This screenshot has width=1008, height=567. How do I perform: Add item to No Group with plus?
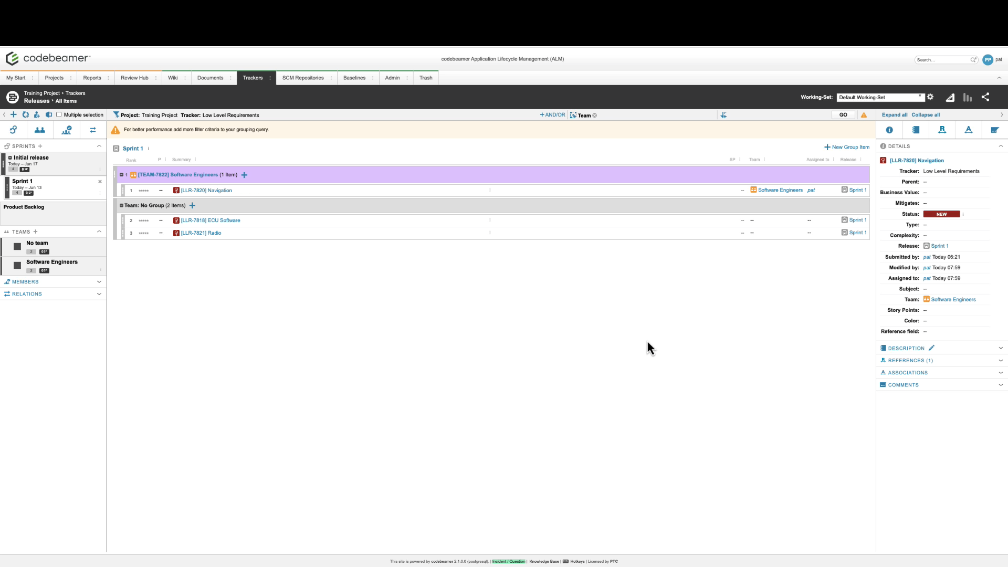click(192, 205)
